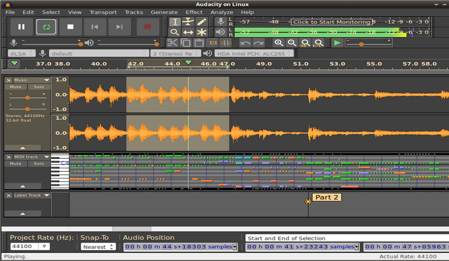Open the Analyze menu
This screenshot has height=261, width=449.
(222, 12)
